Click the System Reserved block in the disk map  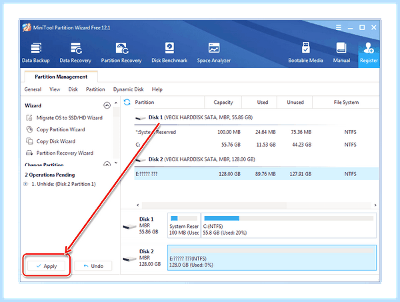pos(184,225)
